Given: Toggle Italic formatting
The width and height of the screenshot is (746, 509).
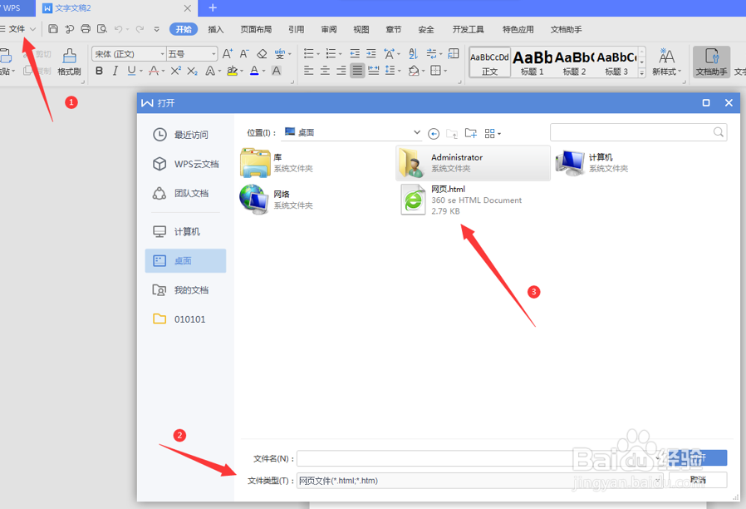Looking at the screenshot, I should pyautogui.click(x=115, y=71).
